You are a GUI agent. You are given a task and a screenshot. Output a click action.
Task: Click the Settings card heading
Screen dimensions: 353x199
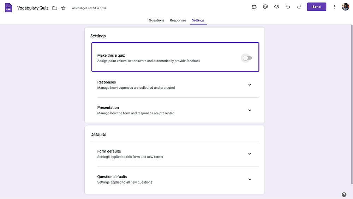click(x=98, y=36)
